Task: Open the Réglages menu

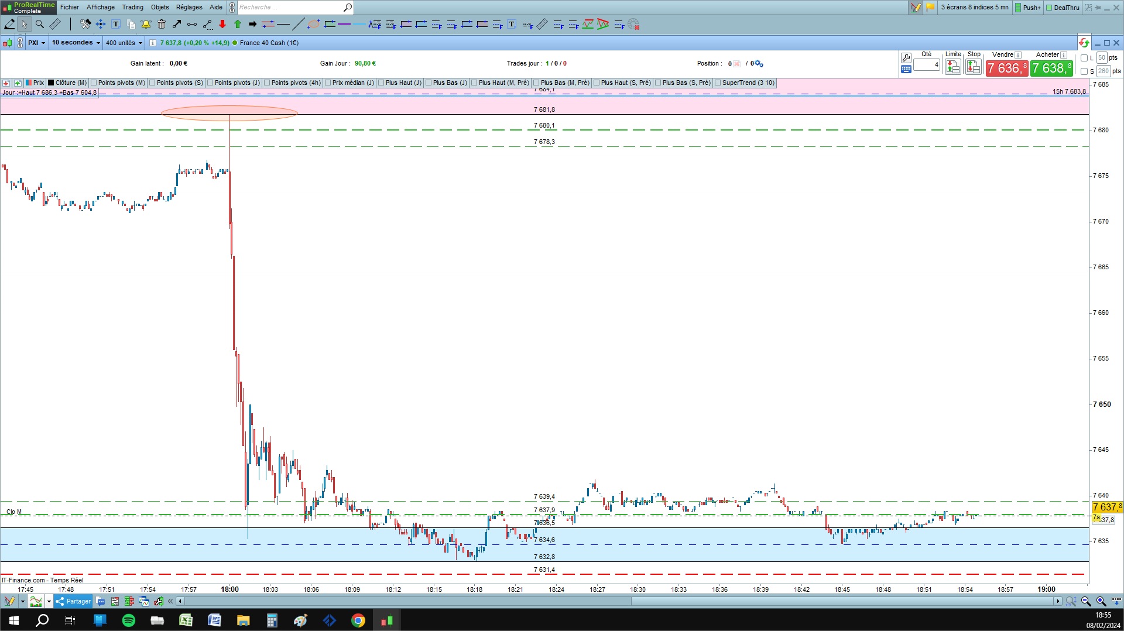Action: point(189,7)
